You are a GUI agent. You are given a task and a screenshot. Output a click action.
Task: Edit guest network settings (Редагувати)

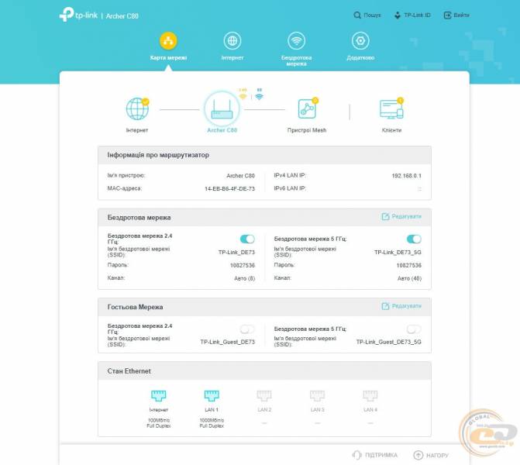pyautogui.click(x=401, y=306)
